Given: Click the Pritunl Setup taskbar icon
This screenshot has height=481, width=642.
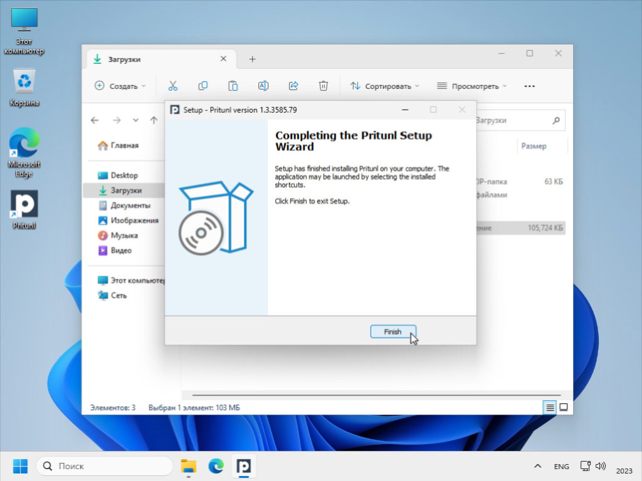Looking at the screenshot, I should [x=243, y=466].
